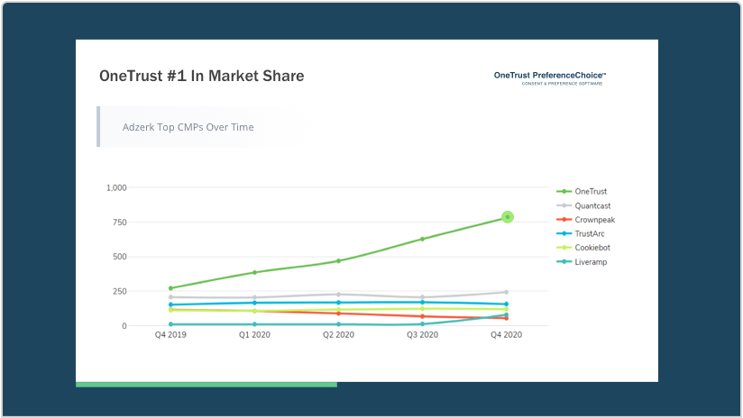Select Cookiebot data point at Q3 2020
Screen dimensions: 743x418
point(422,309)
